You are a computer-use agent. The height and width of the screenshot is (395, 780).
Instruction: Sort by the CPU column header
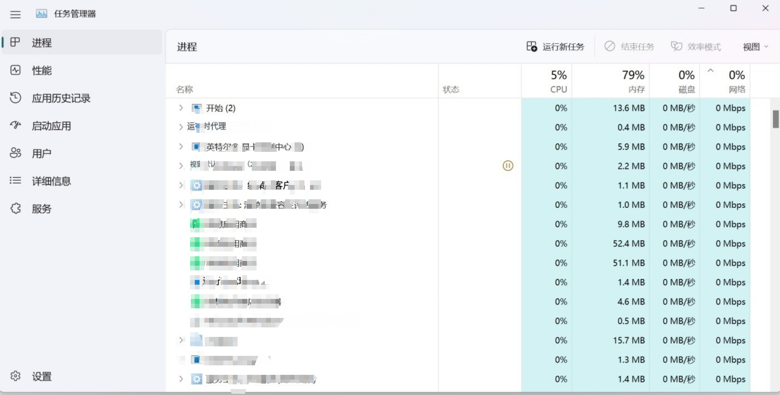[547, 81]
